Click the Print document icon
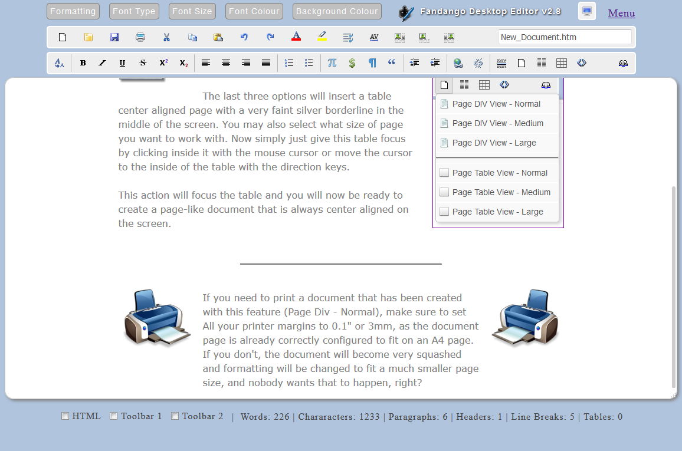 (141, 37)
